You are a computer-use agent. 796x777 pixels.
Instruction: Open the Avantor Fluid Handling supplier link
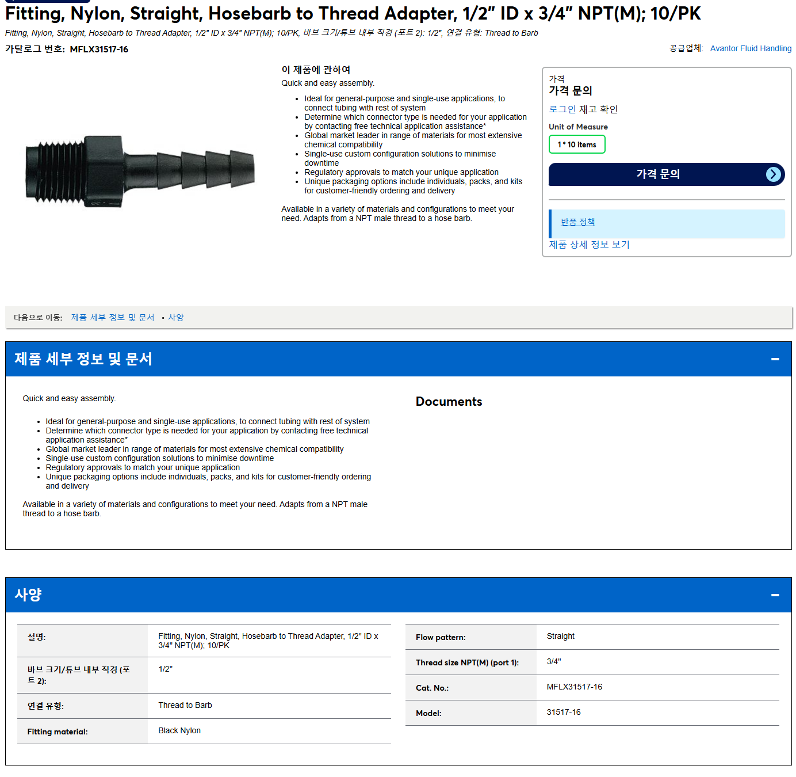pos(751,48)
